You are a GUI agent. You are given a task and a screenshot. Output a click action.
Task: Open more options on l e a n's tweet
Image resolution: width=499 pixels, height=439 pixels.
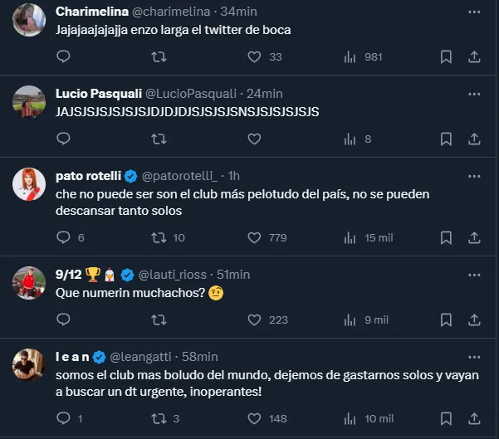click(474, 356)
